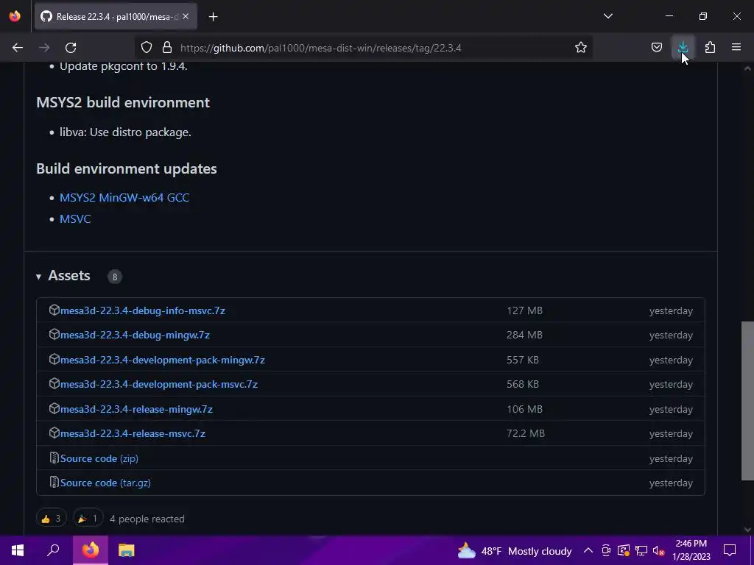754x565 pixels.
Task: Open a new browser tab
Action: pos(213,17)
